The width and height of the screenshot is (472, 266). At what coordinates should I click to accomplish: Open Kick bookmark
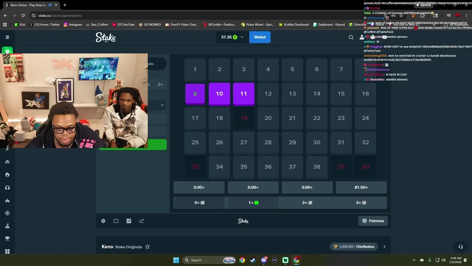point(20,25)
